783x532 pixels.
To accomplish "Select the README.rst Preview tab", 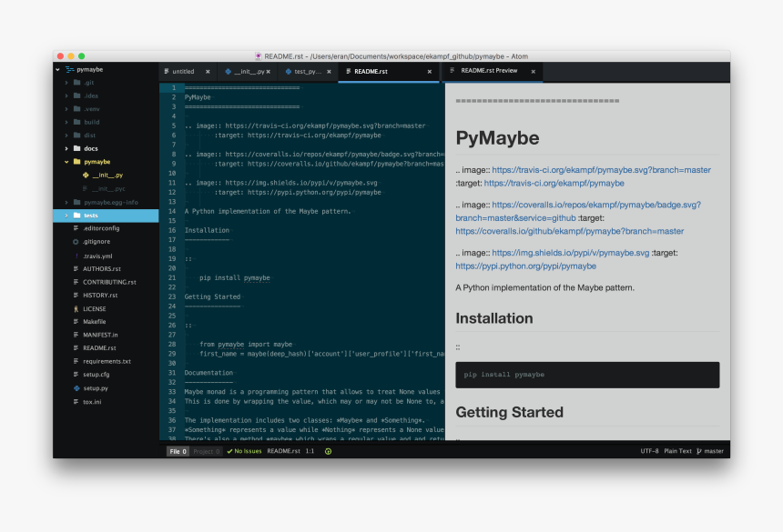I will click(493, 71).
